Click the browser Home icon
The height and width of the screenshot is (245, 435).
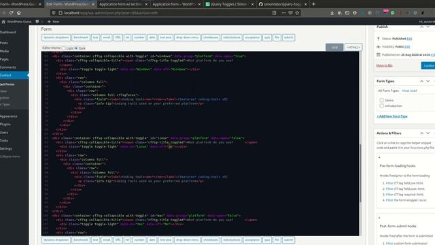(x=18, y=13)
